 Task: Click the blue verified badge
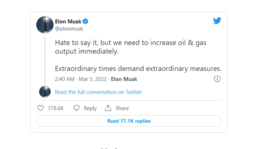click(x=86, y=21)
